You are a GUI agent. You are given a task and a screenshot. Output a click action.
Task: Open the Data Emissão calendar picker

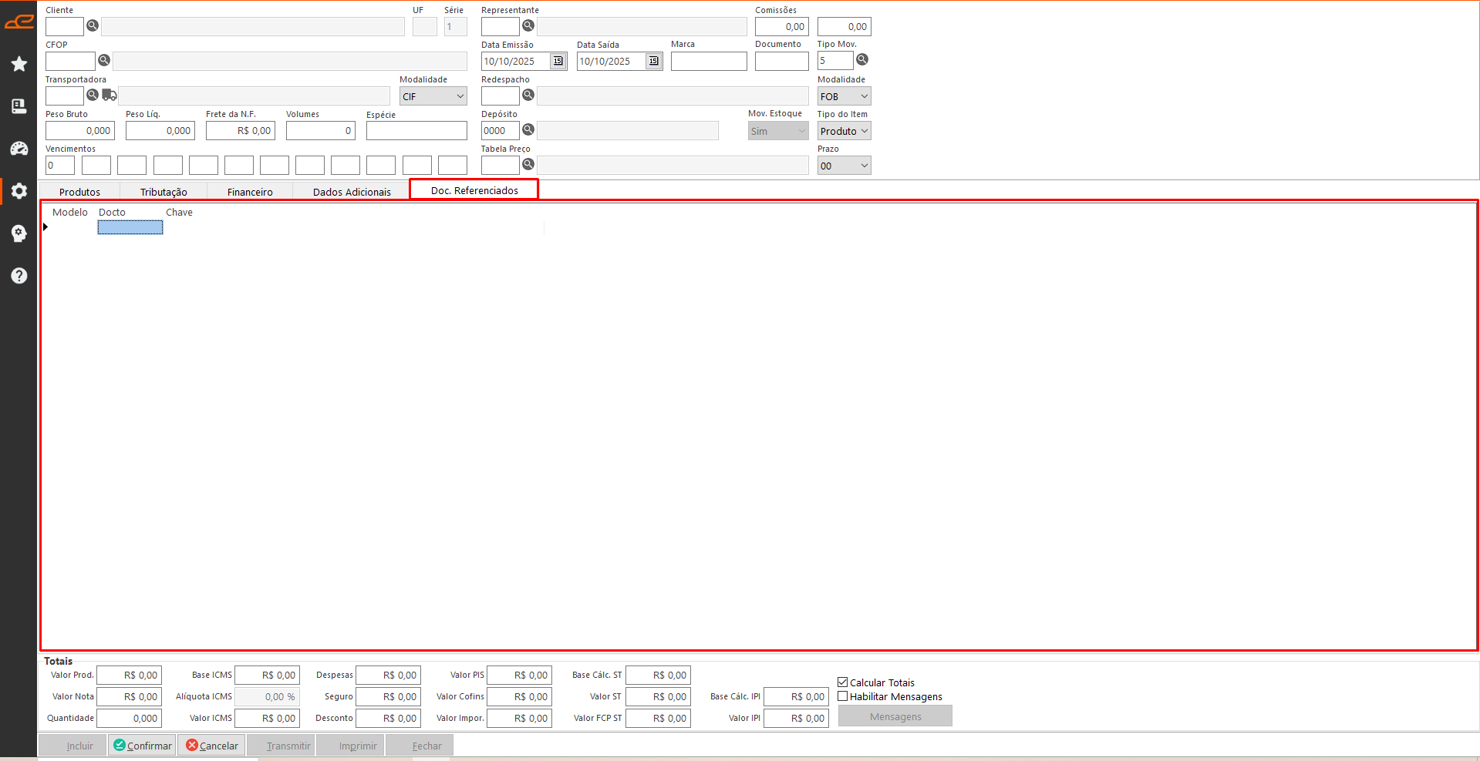click(x=558, y=62)
